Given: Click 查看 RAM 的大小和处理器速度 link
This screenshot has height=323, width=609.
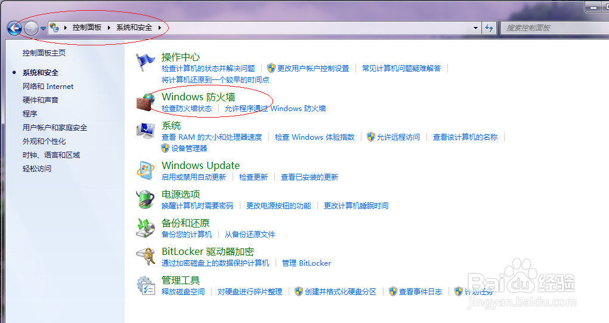Looking at the screenshot, I should pos(212,137).
